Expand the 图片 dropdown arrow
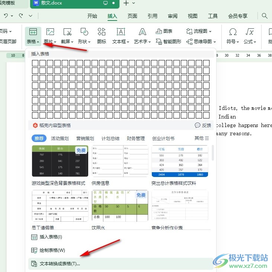This screenshot has height=272, width=272. [55, 42]
